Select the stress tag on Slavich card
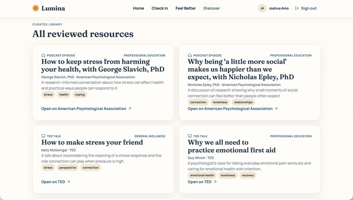The image size is (353, 200). 48,95
